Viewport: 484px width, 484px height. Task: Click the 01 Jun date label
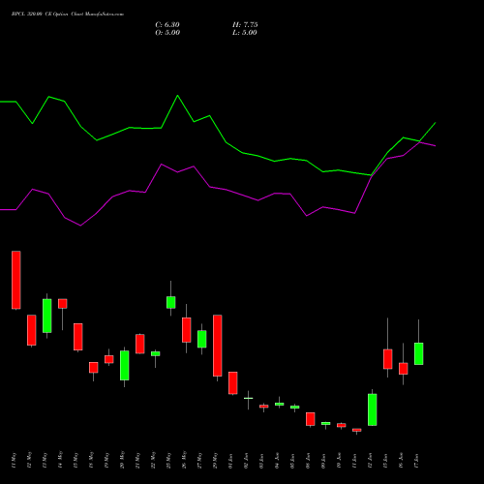(230, 461)
